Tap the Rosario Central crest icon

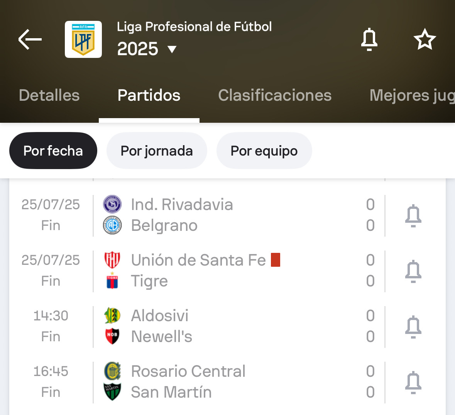pos(112,371)
